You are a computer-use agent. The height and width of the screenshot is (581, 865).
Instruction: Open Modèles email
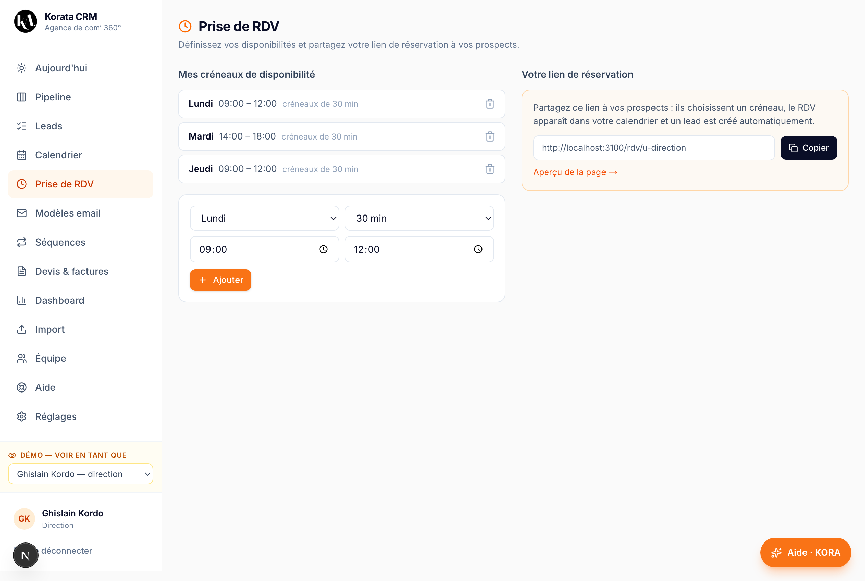(x=81, y=213)
